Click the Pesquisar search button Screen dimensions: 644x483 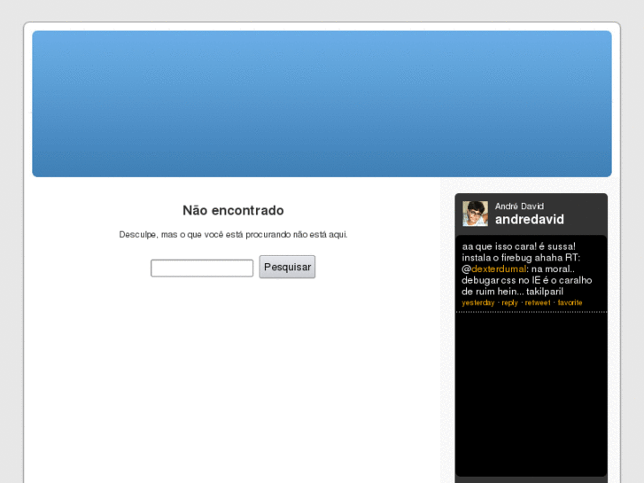point(287,267)
